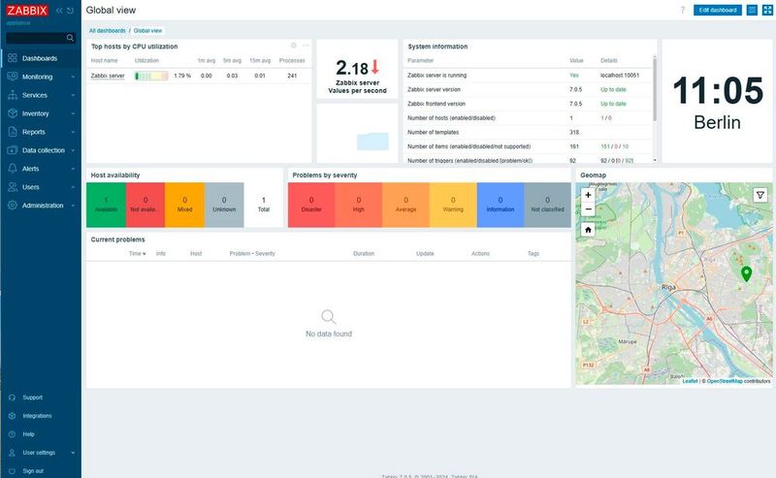776x478 pixels.
Task: Expand the Users menu
Action: tap(41, 187)
